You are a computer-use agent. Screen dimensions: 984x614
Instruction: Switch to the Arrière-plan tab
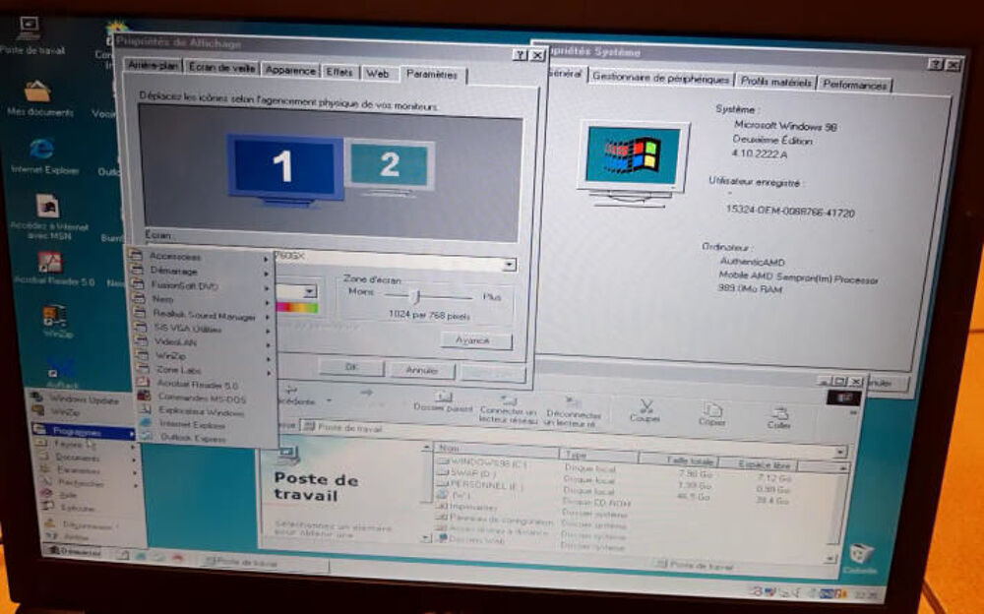153,65
